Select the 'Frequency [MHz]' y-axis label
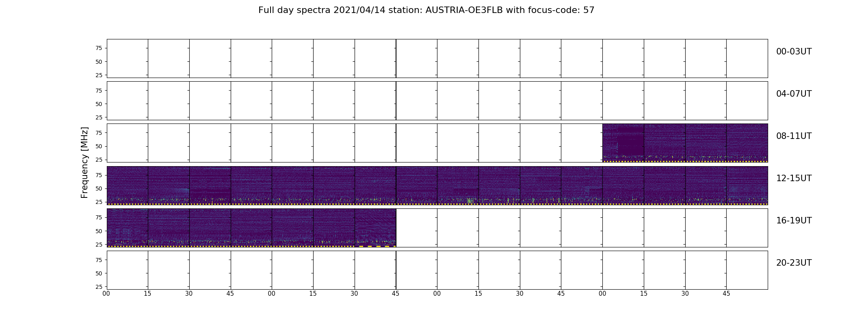Screen dimensions: 853x325 (84, 162)
